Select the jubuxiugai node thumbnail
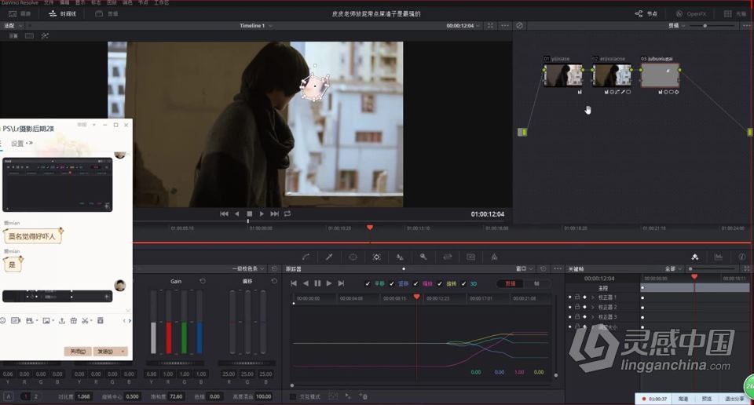754x405 pixels. pyautogui.click(x=660, y=75)
